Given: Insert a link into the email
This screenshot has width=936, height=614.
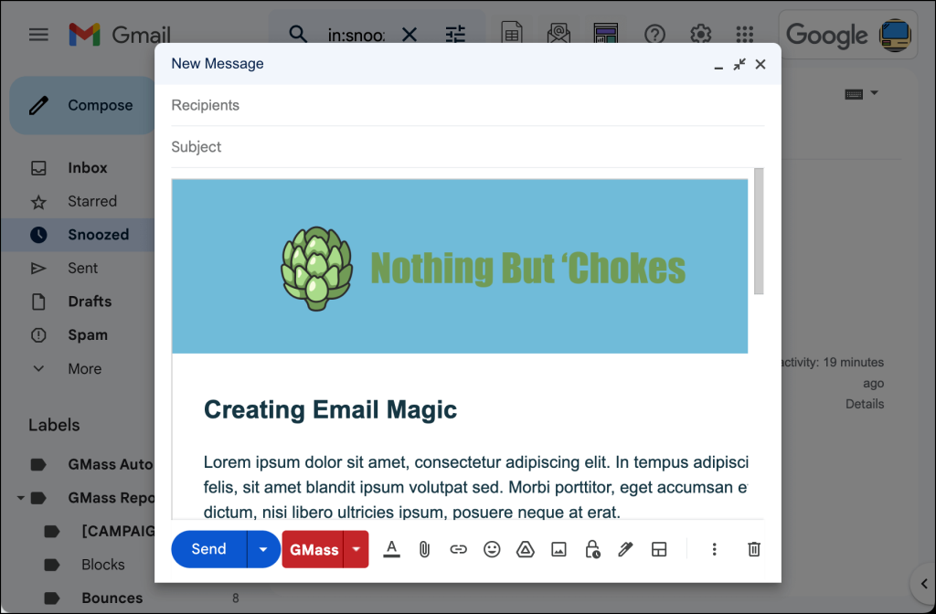Looking at the screenshot, I should [458, 549].
